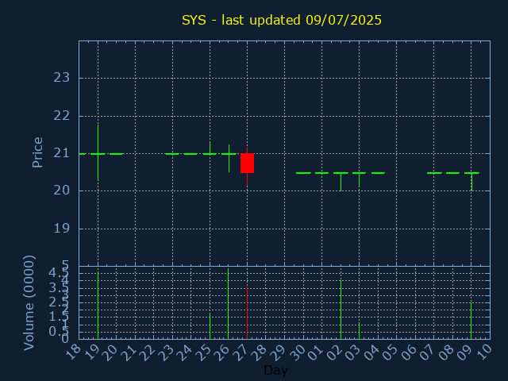508x381 pixels.
Task: Click the green volume bar for day 19
Action: click(98, 305)
